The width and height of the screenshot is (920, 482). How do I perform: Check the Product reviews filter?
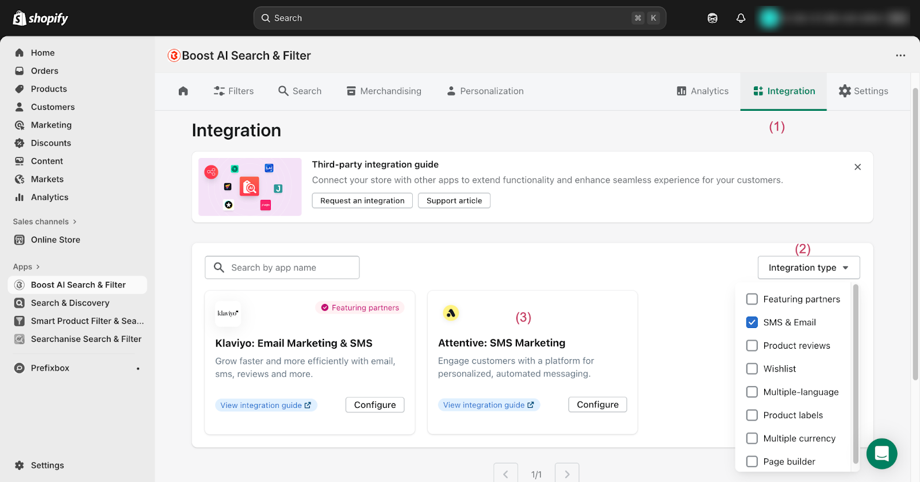(752, 346)
